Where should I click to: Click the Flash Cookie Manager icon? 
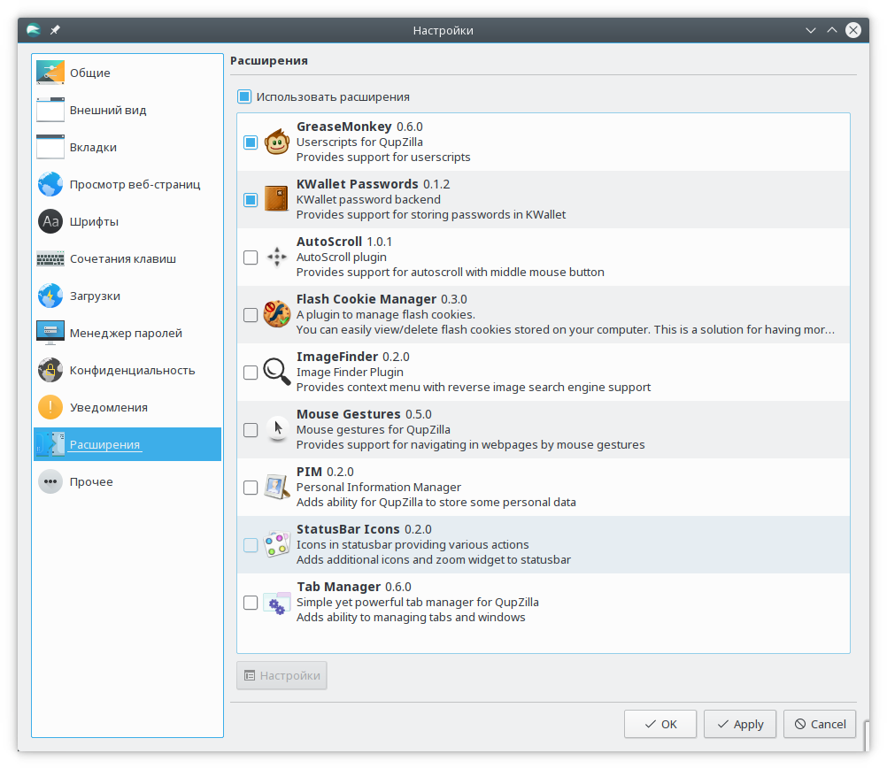coord(277,314)
